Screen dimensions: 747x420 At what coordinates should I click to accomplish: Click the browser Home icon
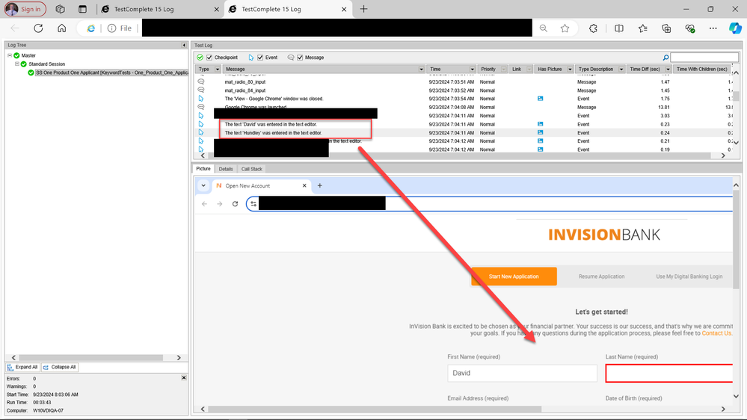tap(62, 28)
